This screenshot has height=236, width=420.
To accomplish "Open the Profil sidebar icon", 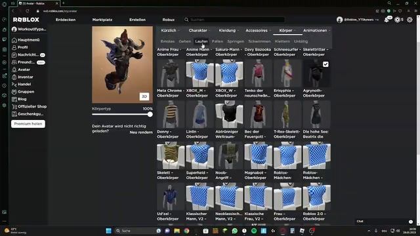I will click(14, 47).
